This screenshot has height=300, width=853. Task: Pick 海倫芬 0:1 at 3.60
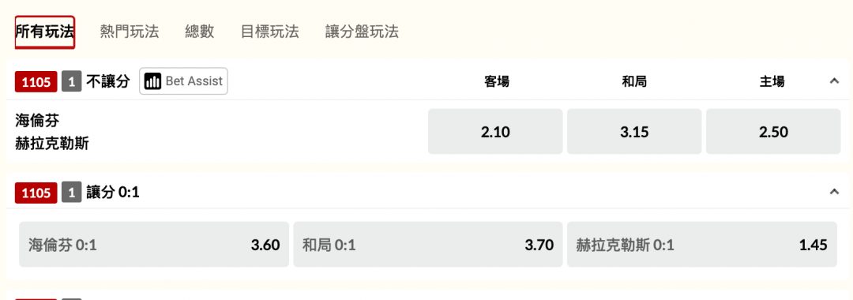tap(154, 245)
